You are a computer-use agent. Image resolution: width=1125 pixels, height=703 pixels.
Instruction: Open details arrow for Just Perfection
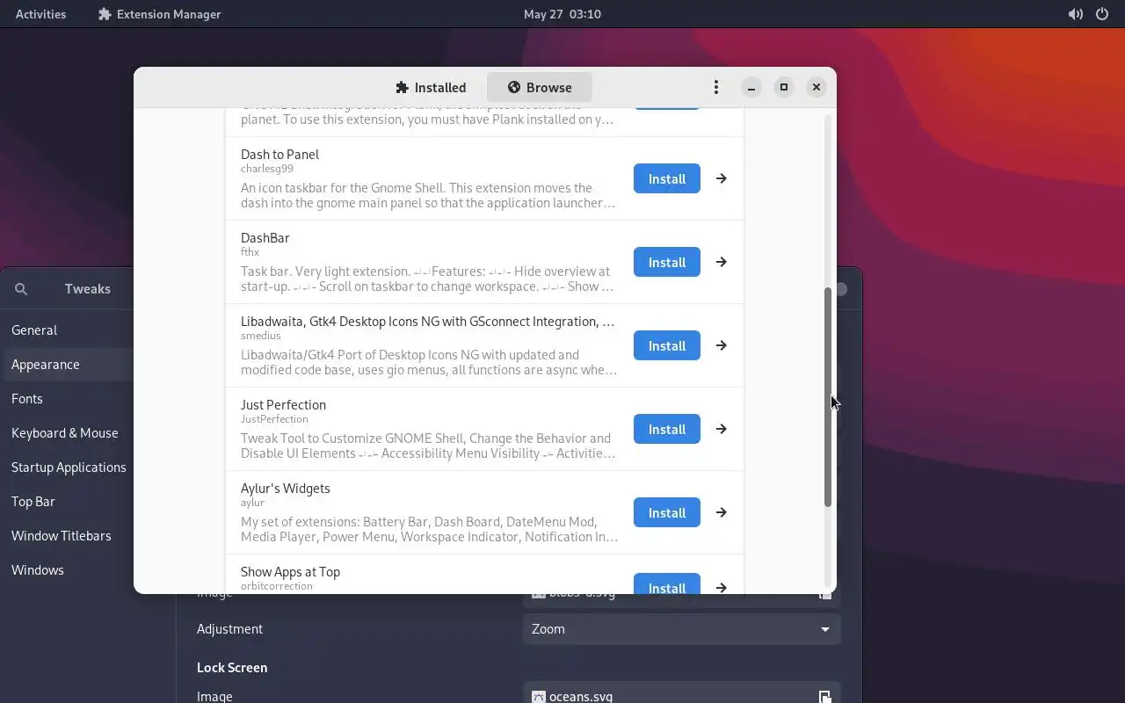721,429
